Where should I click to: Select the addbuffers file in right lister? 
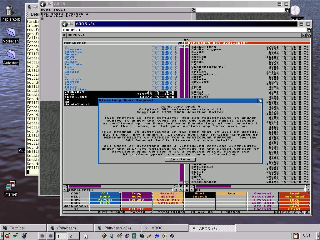click(250, 47)
